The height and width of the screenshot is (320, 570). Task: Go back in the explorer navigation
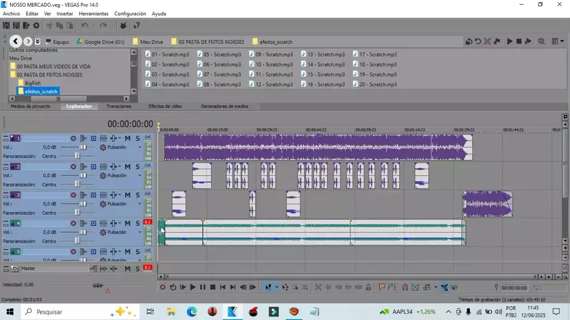pyautogui.click(x=15, y=41)
